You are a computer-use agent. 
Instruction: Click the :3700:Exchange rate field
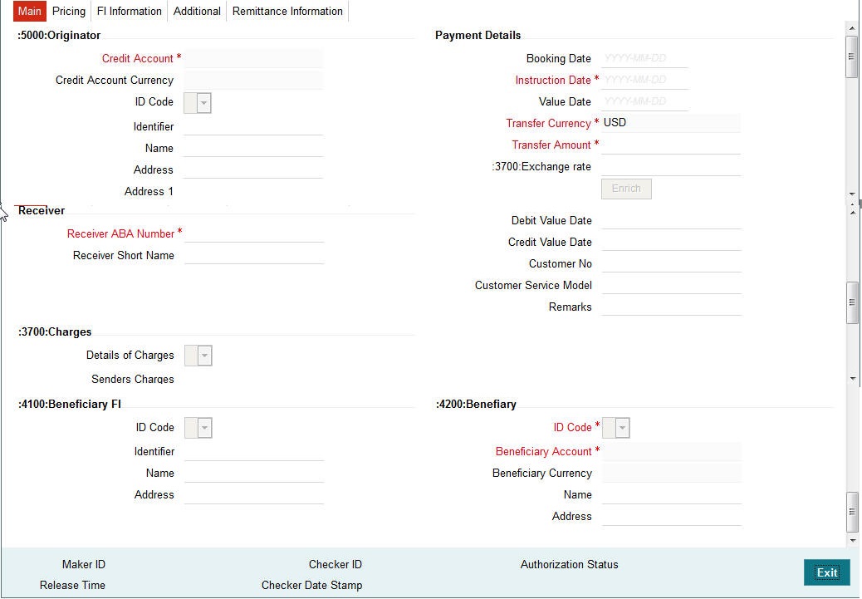click(x=671, y=167)
